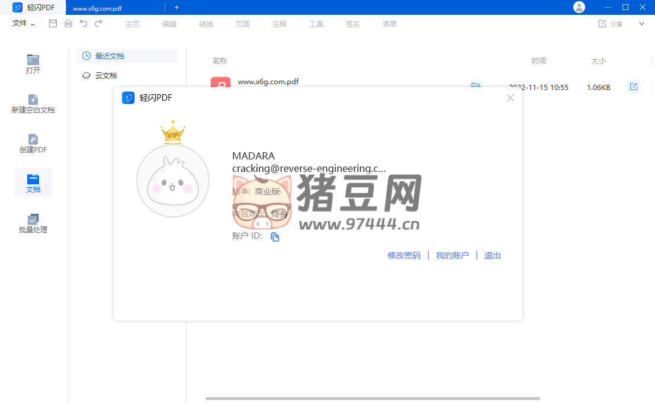This screenshot has height=403, width=655.
Task: Open the Share (分享) option in toolbar
Action: click(611, 24)
